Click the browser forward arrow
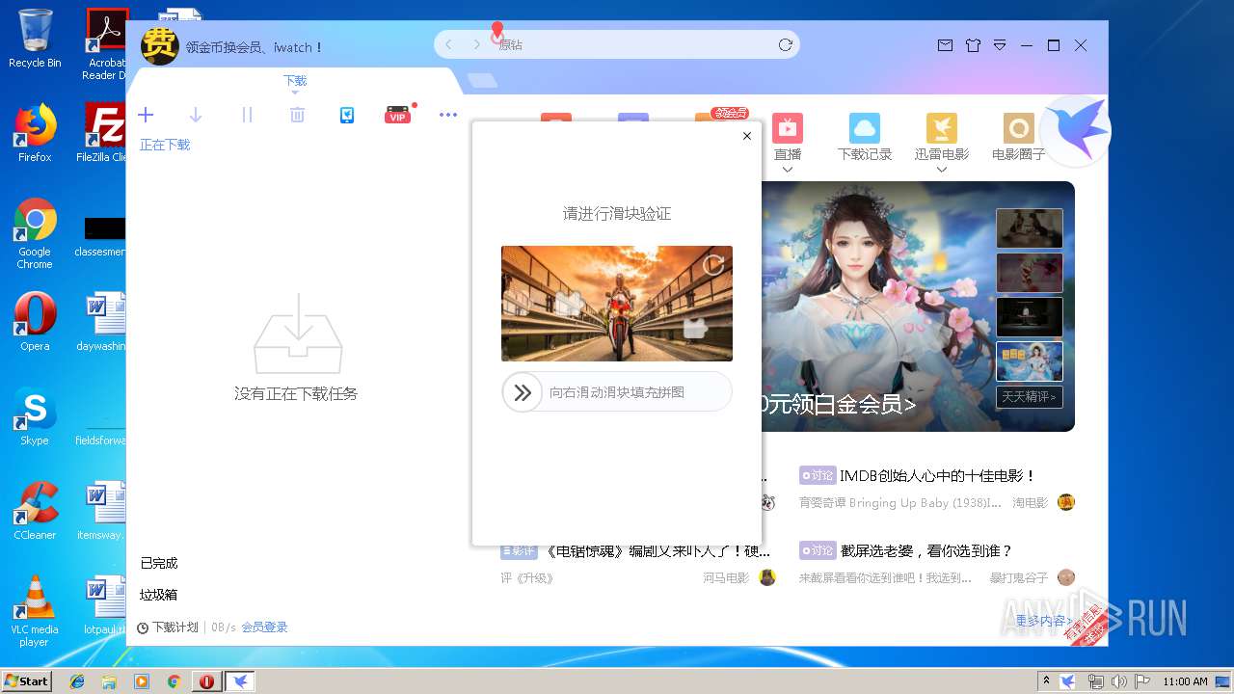1234x694 pixels. pos(476,45)
